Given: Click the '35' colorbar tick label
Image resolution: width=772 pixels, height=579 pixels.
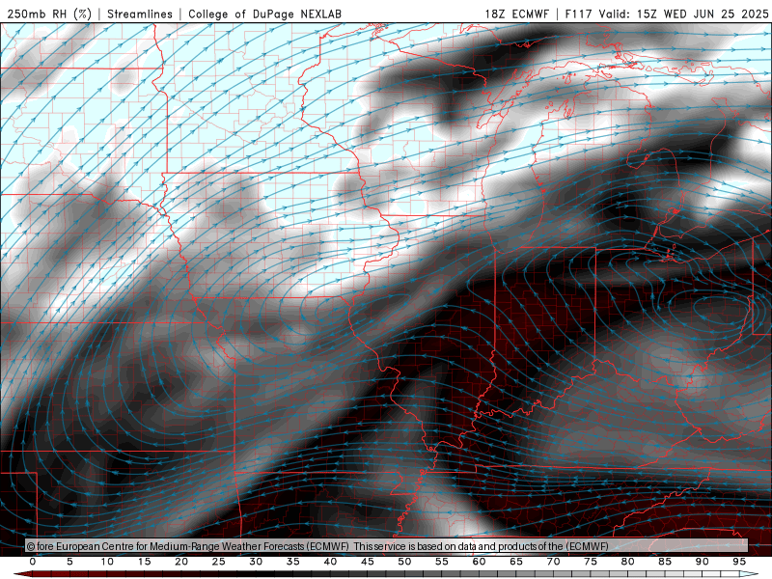Looking at the screenshot, I should [x=293, y=562].
